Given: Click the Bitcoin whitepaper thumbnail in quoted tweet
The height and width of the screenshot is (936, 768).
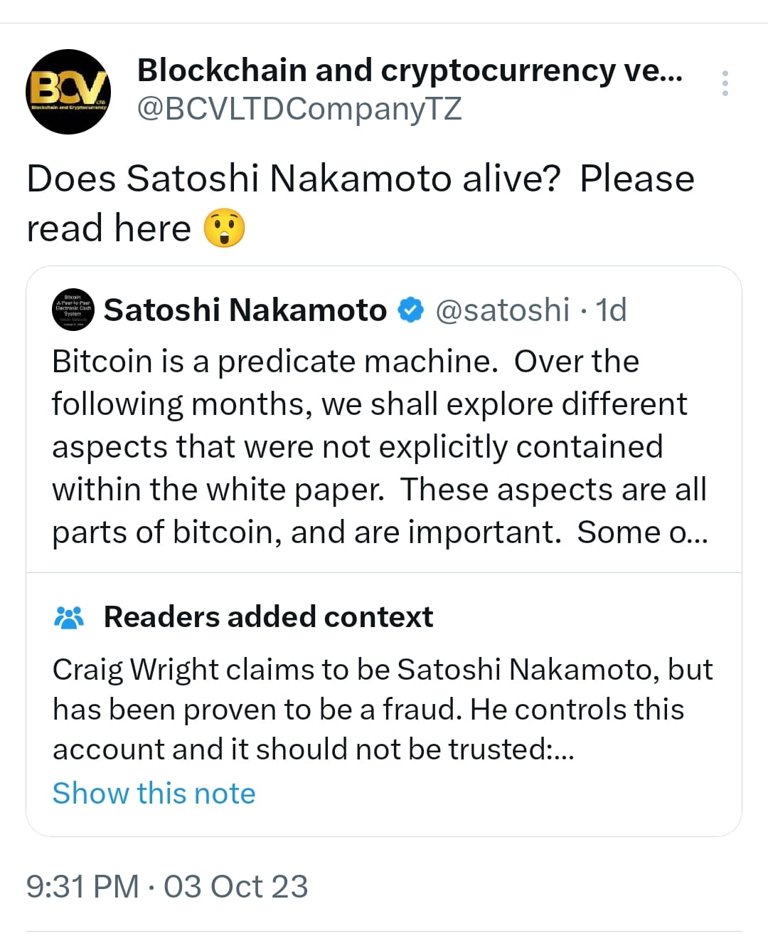Looking at the screenshot, I should click(x=72, y=310).
